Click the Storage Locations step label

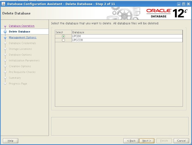point(20,49)
